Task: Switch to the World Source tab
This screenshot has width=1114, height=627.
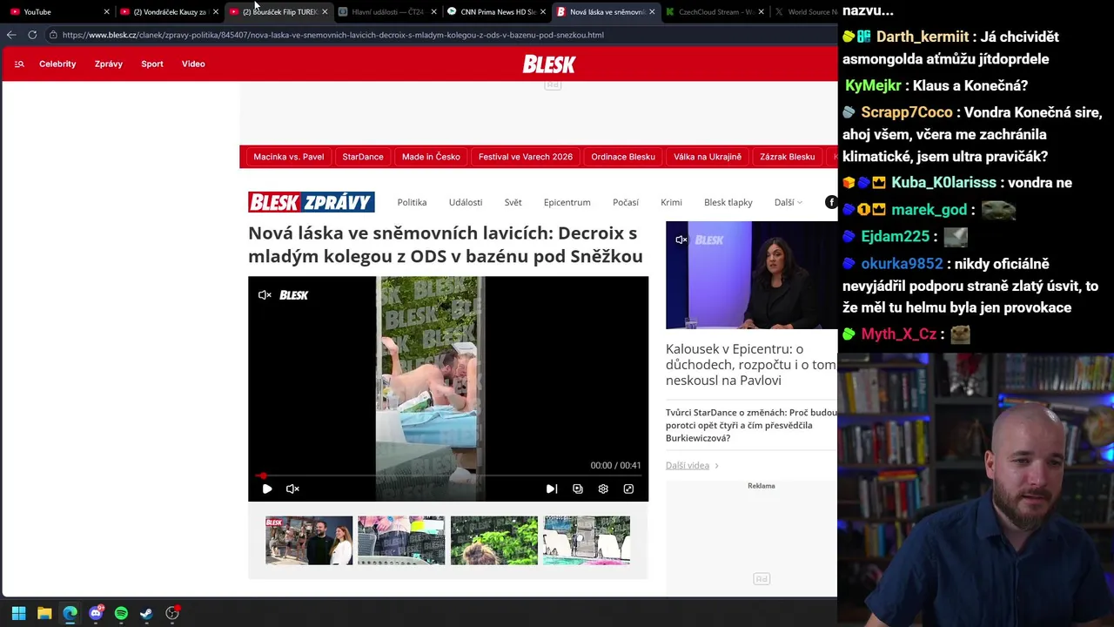Action: pyautogui.click(x=804, y=12)
